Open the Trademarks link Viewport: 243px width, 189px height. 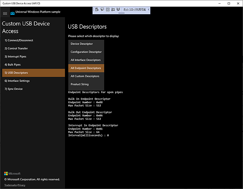tap(11, 185)
